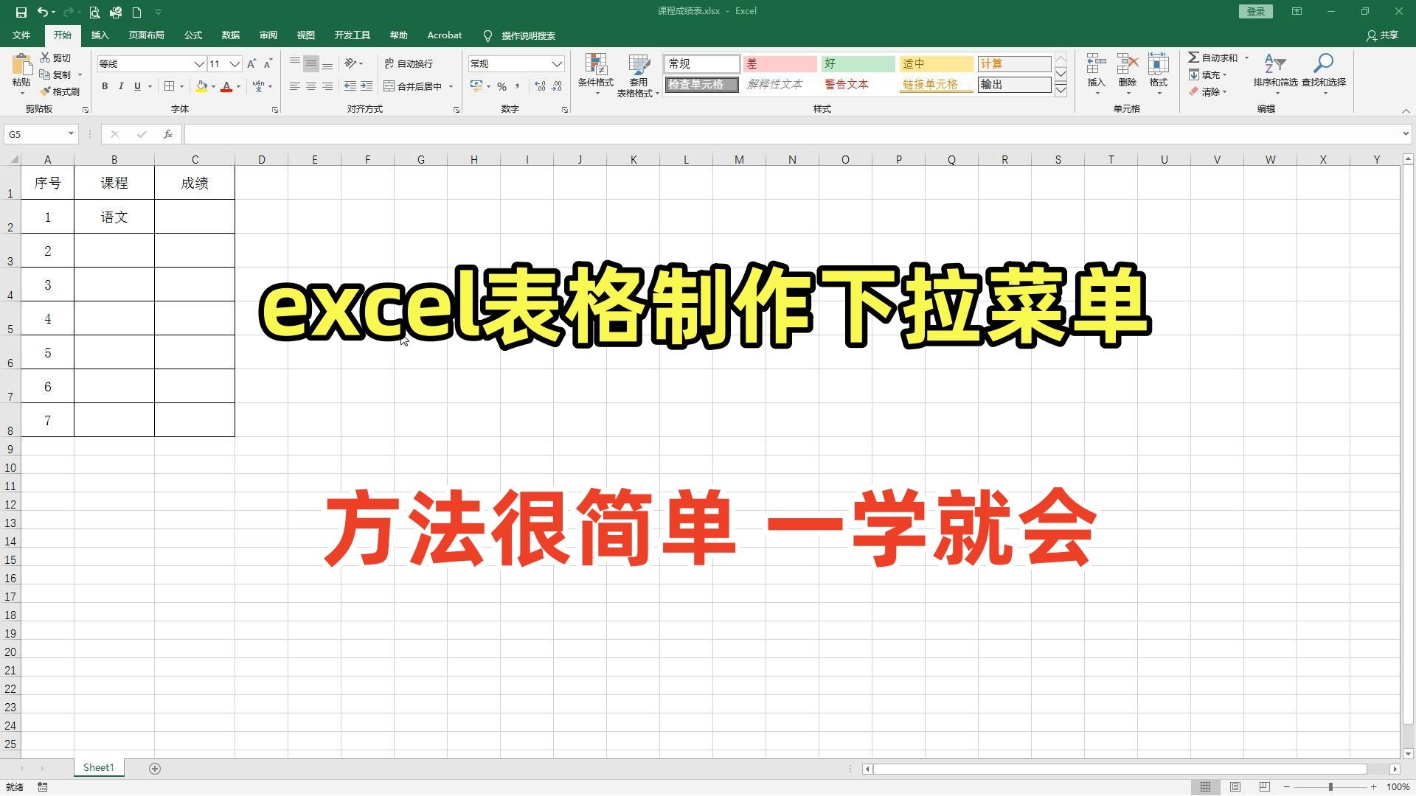
Task: Toggle Wrap Text (自动换行)
Action: tap(409, 63)
